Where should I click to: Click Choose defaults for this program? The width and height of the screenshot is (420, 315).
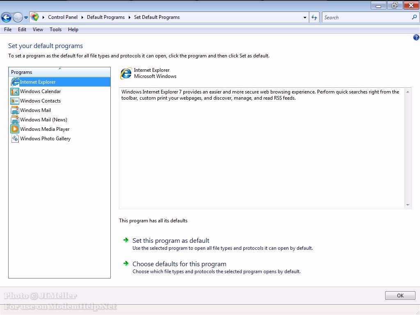tap(180, 264)
